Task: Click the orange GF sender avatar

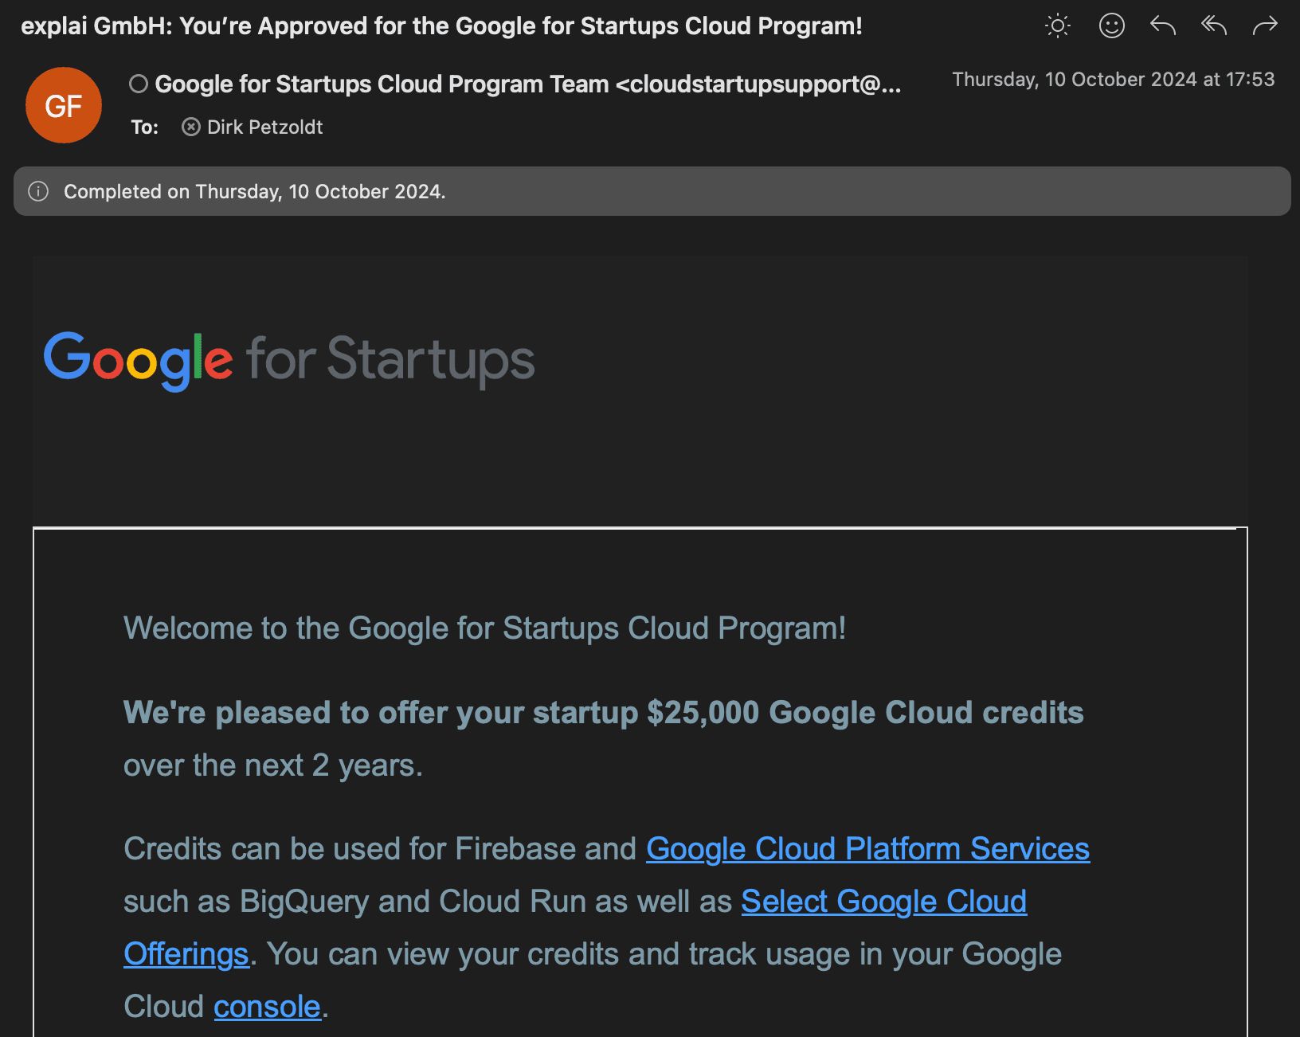Action: pyautogui.click(x=64, y=105)
